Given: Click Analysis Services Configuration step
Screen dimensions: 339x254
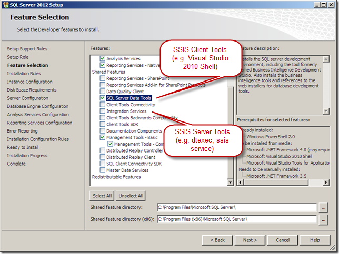Looking at the screenshot, I should point(38,115).
